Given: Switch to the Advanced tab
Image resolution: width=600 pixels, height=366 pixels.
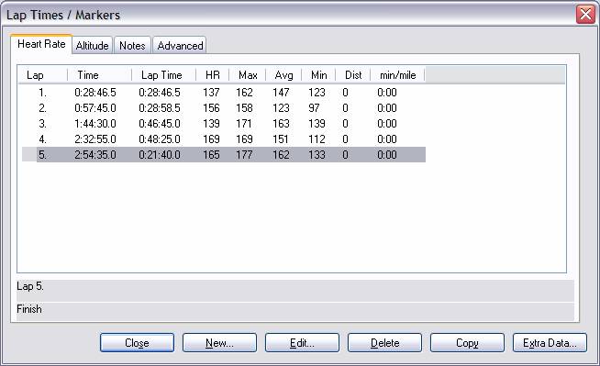Looking at the screenshot, I should coord(180,46).
